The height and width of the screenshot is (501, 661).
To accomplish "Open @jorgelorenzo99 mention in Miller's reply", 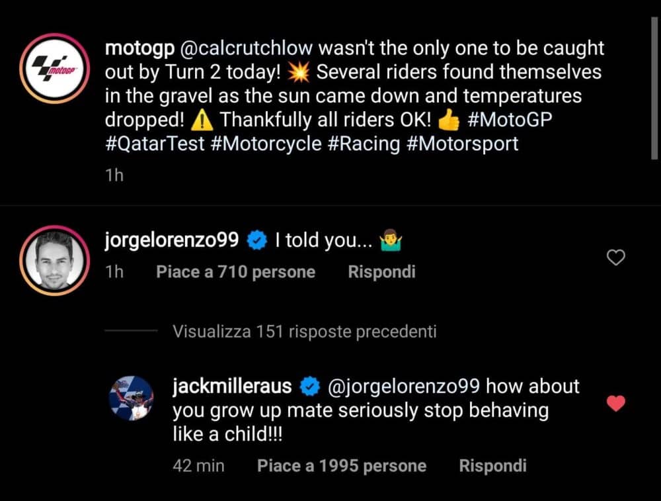I will (403, 386).
